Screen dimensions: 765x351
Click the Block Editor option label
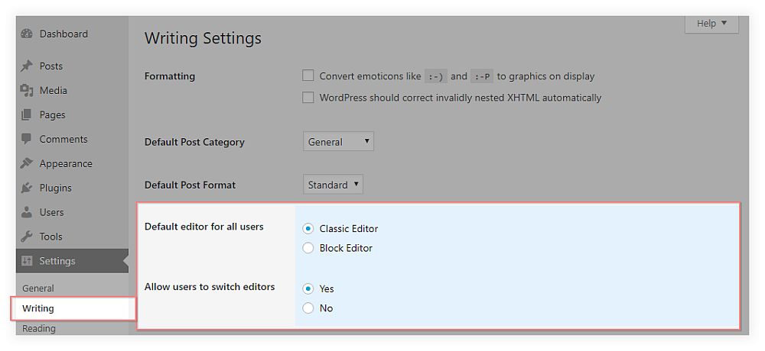point(346,248)
